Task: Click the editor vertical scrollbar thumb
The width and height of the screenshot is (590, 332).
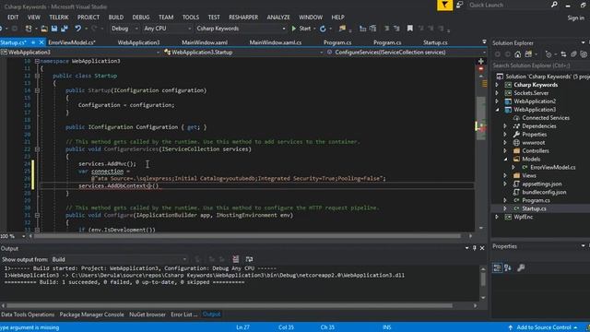Action: coord(481,118)
